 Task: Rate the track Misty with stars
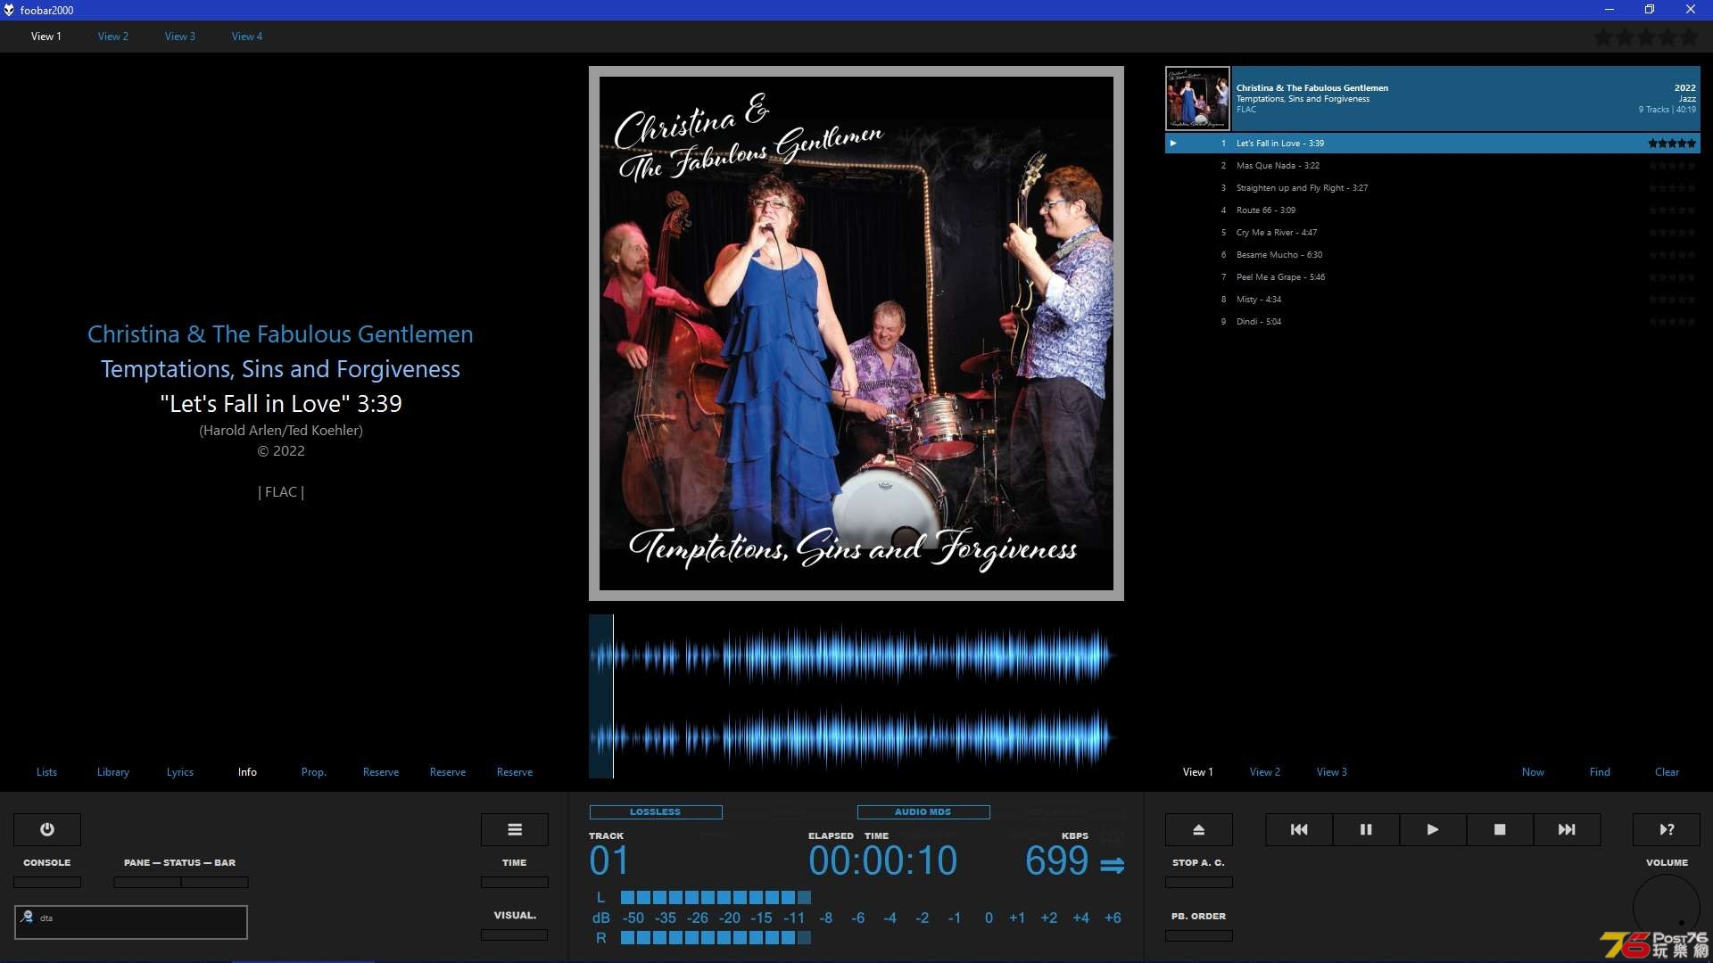coord(1672,299)
